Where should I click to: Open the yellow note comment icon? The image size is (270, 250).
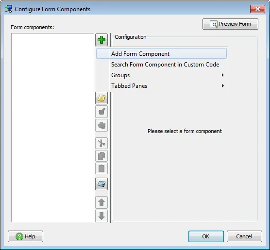[101, 98]
